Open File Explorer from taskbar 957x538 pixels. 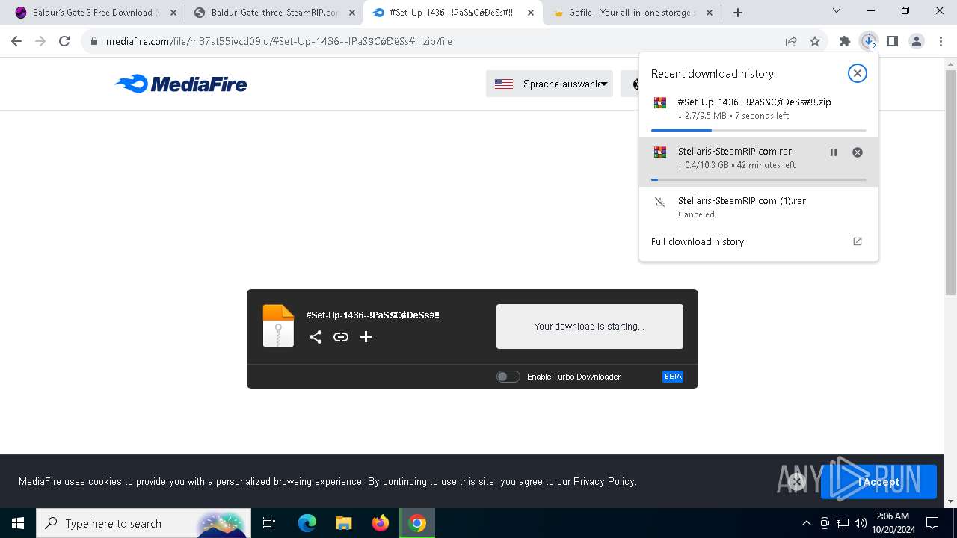(x=343, y=523)
